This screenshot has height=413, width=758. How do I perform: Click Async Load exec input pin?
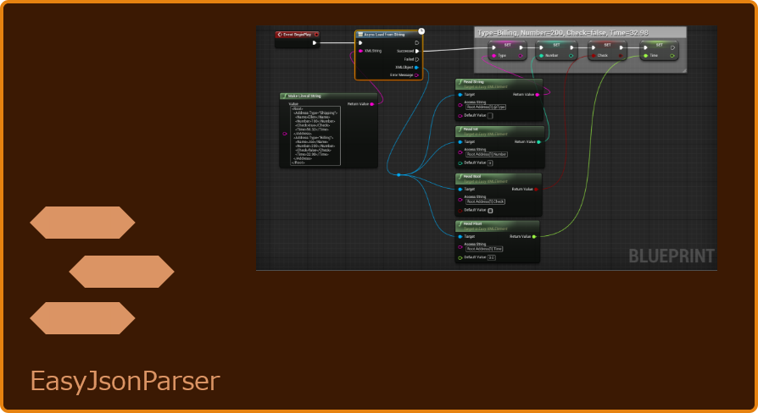(360, 43)
